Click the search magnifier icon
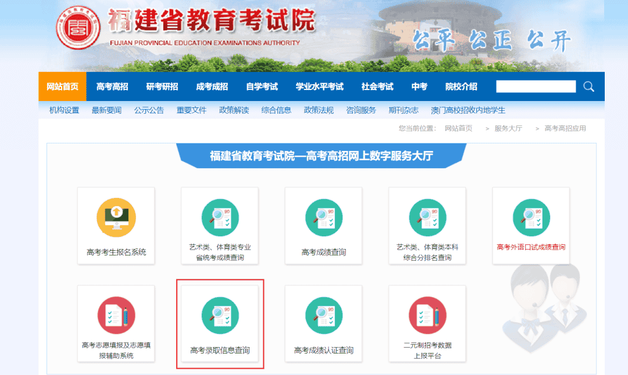The height and width of the screenshot is (375, 628). tap(588, 86)
